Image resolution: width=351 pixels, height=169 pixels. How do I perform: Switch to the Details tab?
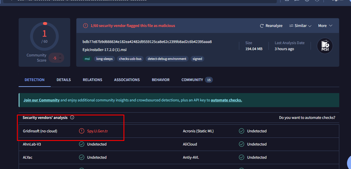click(64, 80)
